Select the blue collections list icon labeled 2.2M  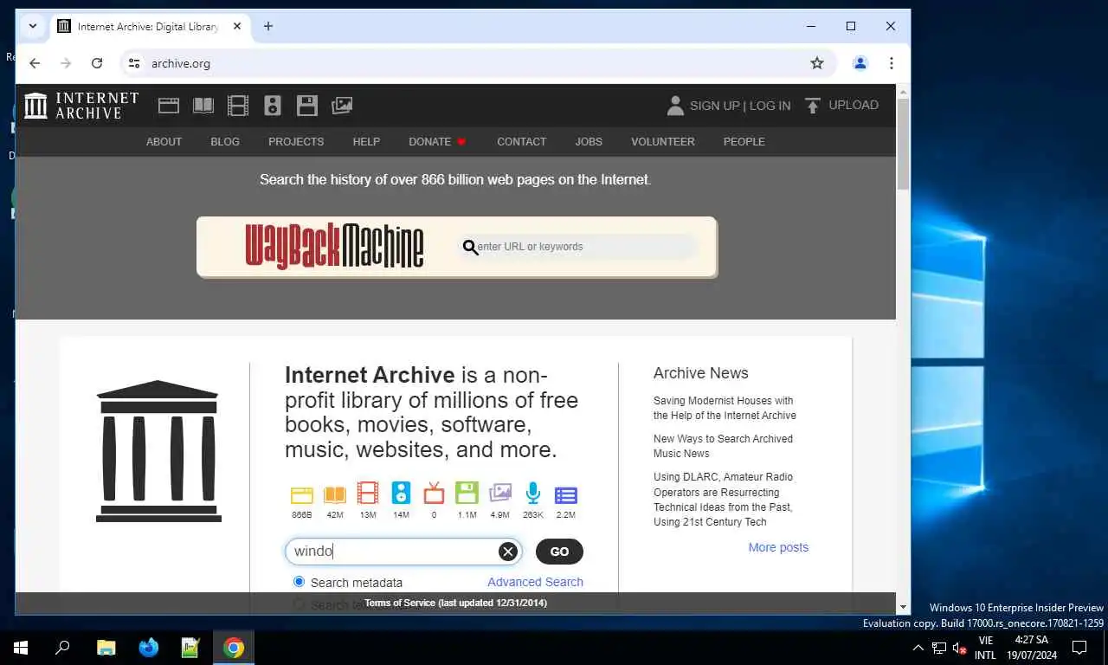[566, 495]
